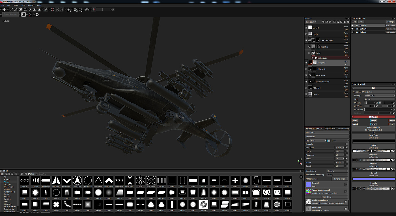Expand the Normal mixing Combine dropdown

click(337, 171)
